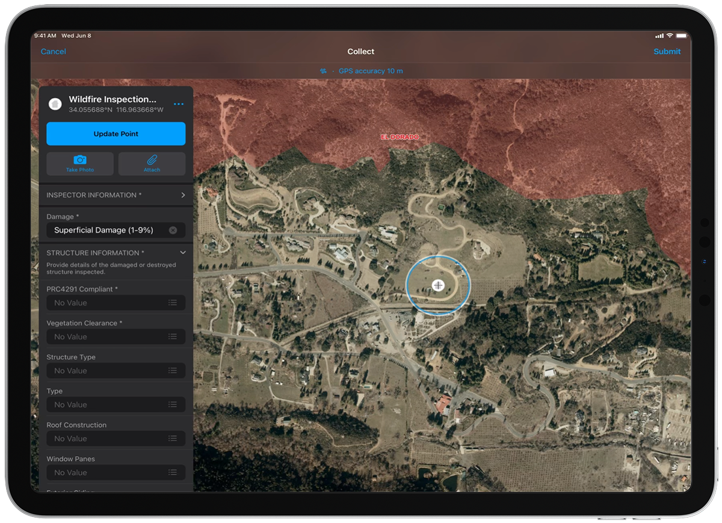Cancel the current collection
The image size is (722, 523).
[x=53, y=51]
